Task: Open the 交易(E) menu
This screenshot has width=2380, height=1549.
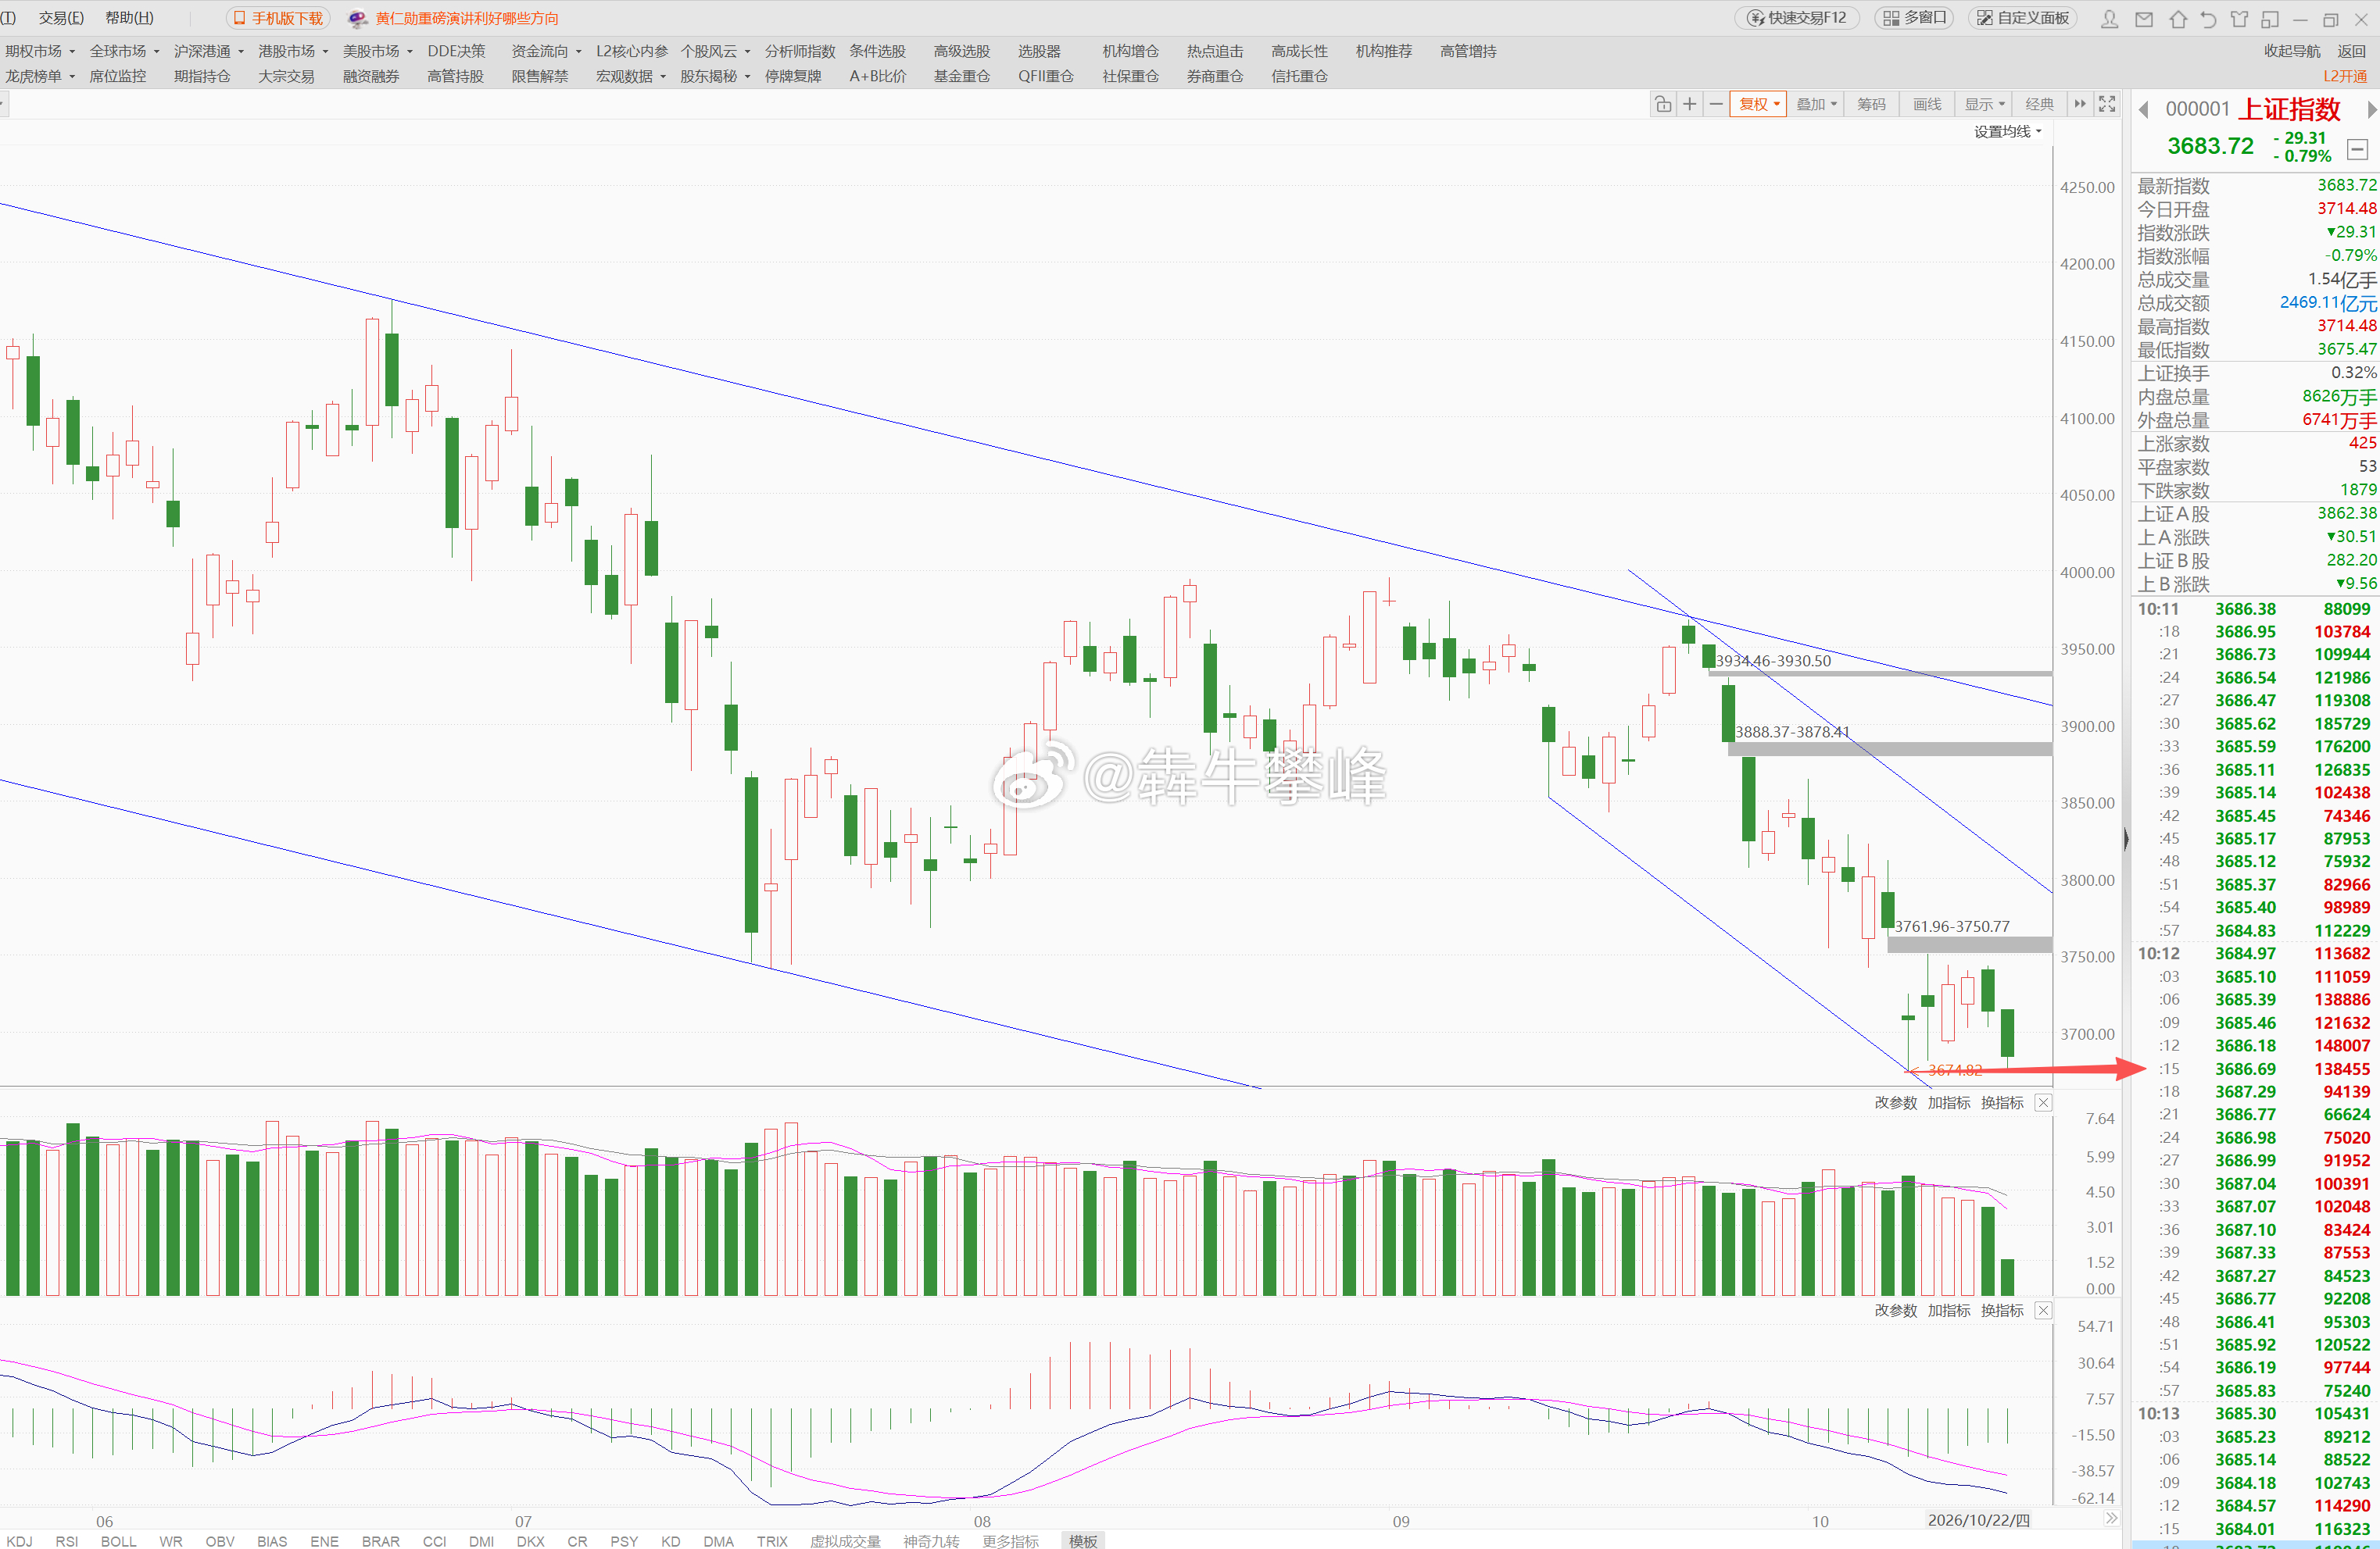Action: tap(61, 18)
